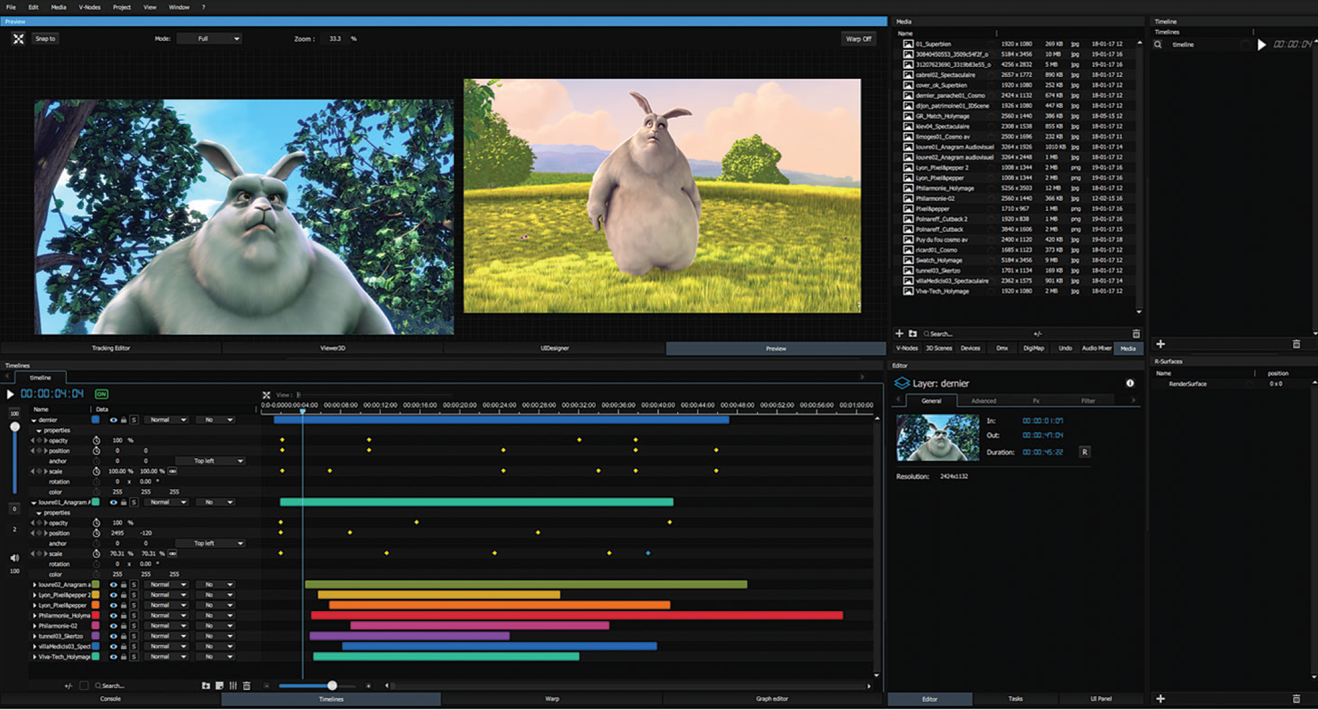Switch to the Tasks tab
The image size is (1318, 710).
click(1015, 699)
